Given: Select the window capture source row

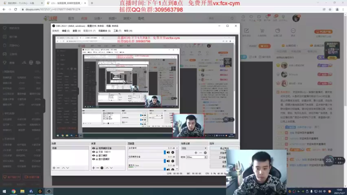Looking at the screenshot, I should click(108, 156).
